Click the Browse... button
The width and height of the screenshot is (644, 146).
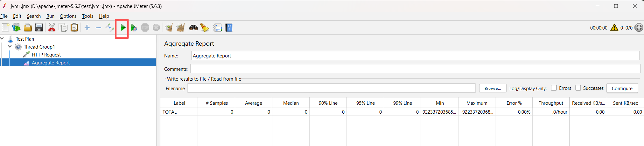point(493,88)
